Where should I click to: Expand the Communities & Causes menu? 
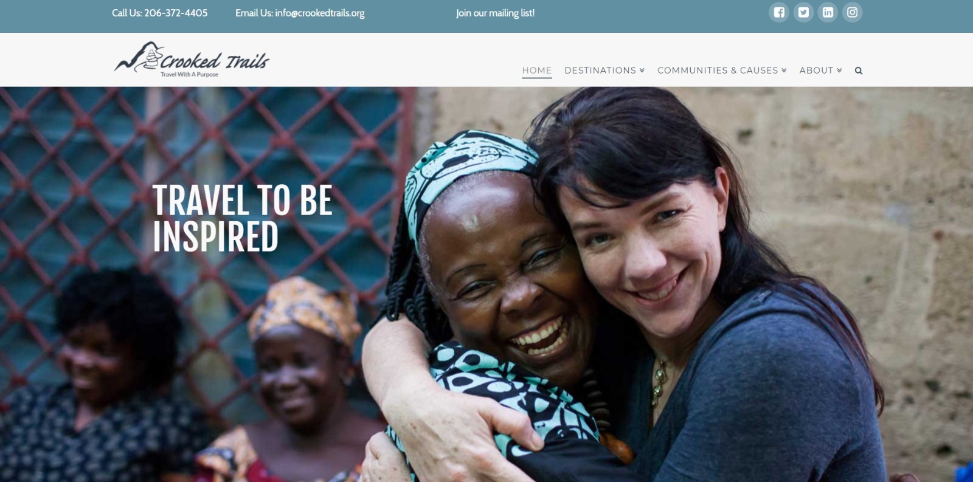pos(722,71)
